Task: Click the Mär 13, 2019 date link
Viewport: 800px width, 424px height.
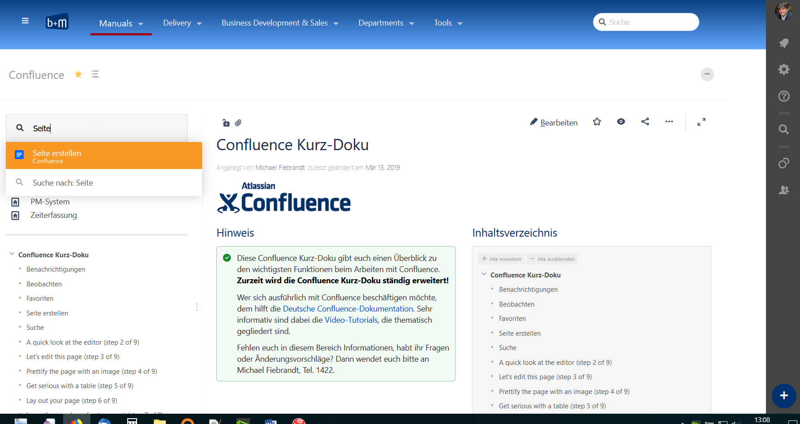Action: [383, 168]
